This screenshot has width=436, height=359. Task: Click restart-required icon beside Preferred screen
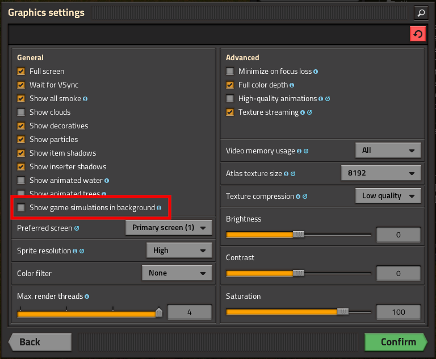click(x=77, y=228)
